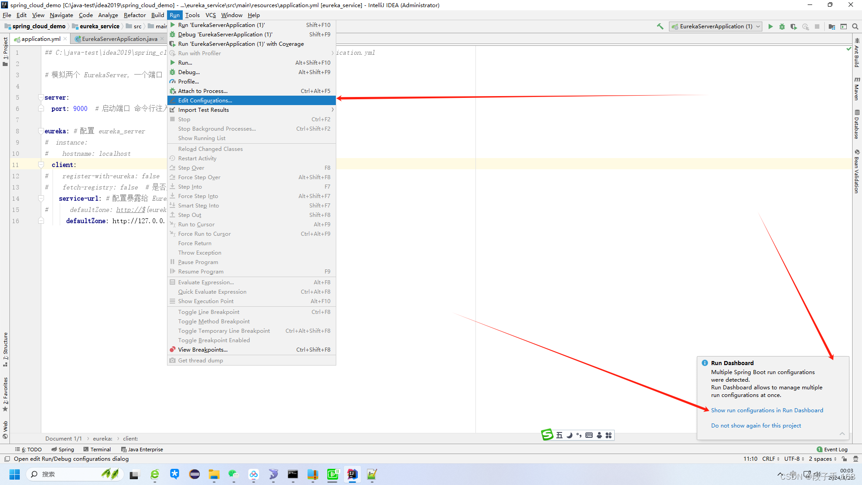Open the Ant Build side panel
Screen dimensions: 862x485
click(x=857, y=53)
